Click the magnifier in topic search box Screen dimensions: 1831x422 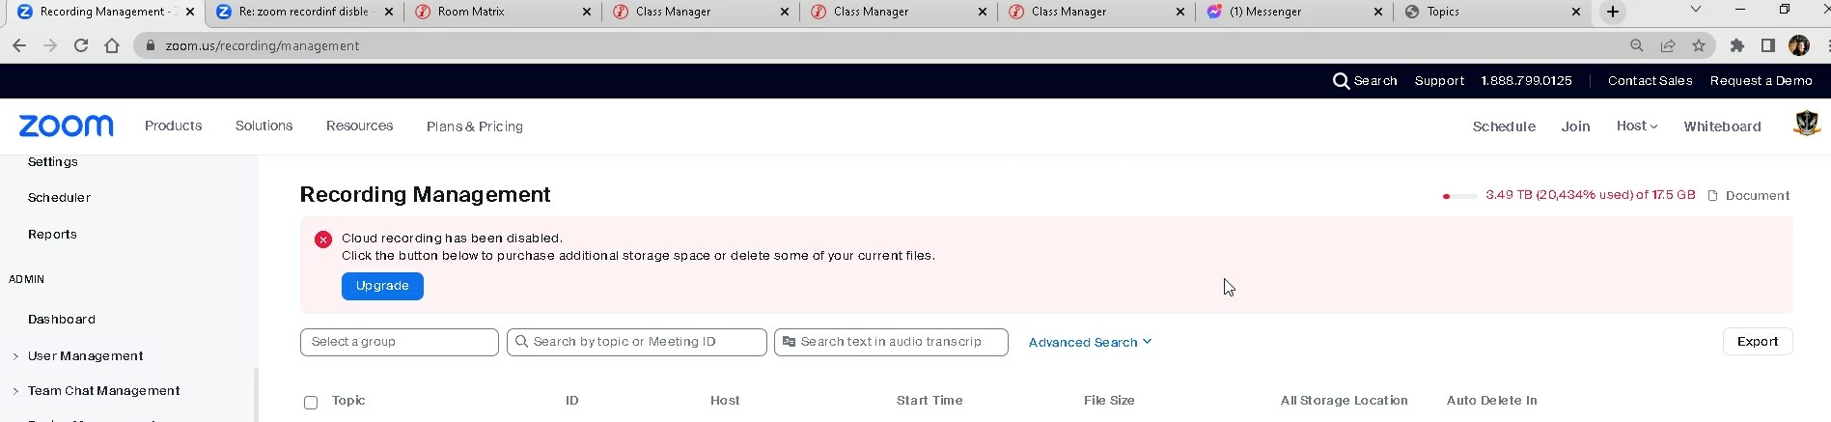[522, 342]
